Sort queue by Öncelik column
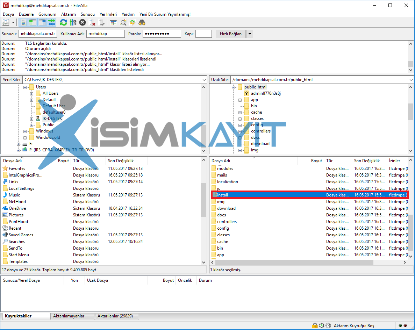Image resolution: width=415 pixels, height=330 pixels. point(185,280)
